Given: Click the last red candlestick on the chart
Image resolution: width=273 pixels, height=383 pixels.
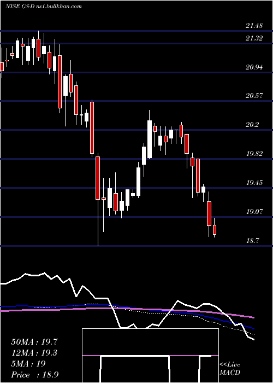Looking at the screenshot, I should point(215,230).
